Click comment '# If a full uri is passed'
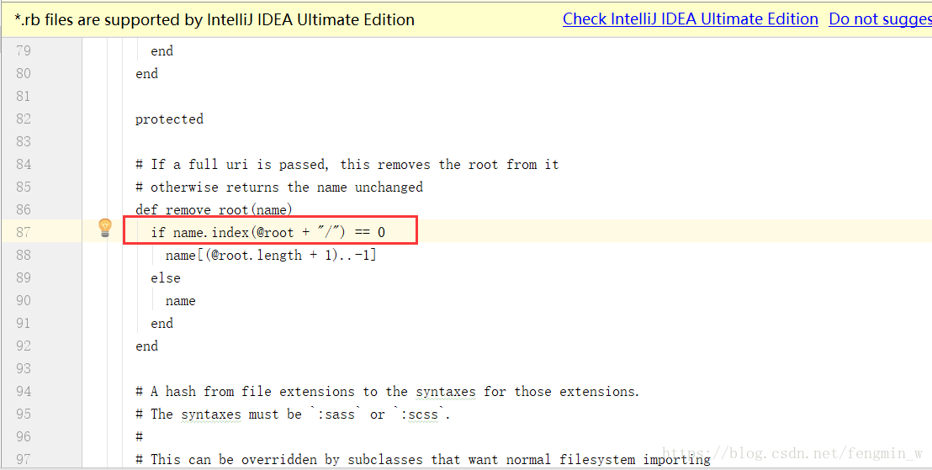This screenshot has width=932, height=470. click(x=347, y=165)
